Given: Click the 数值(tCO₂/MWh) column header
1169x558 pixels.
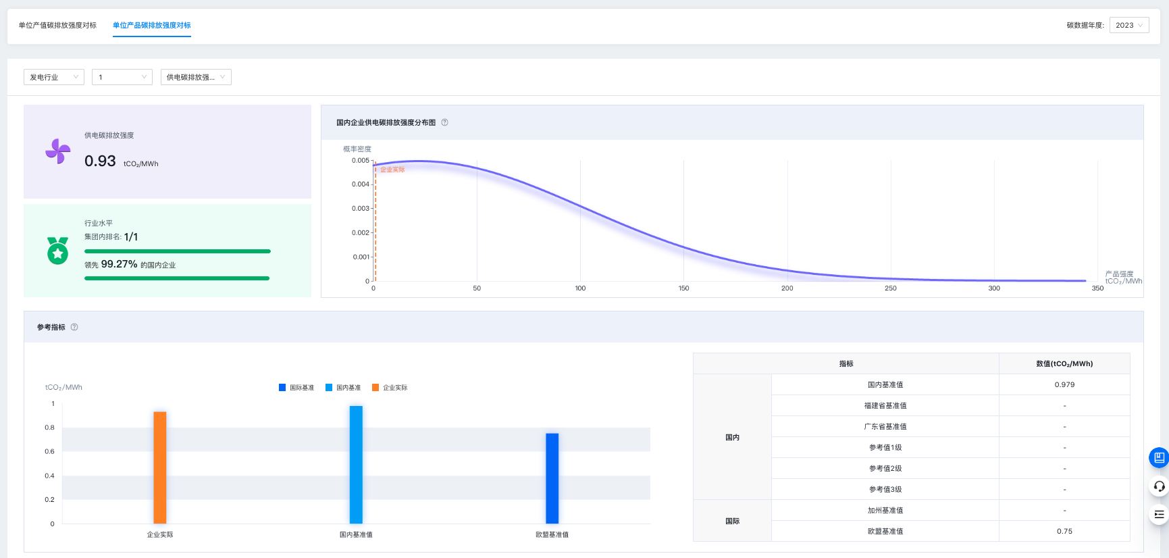Looking at the screenshot, I should click(1064, 363).
